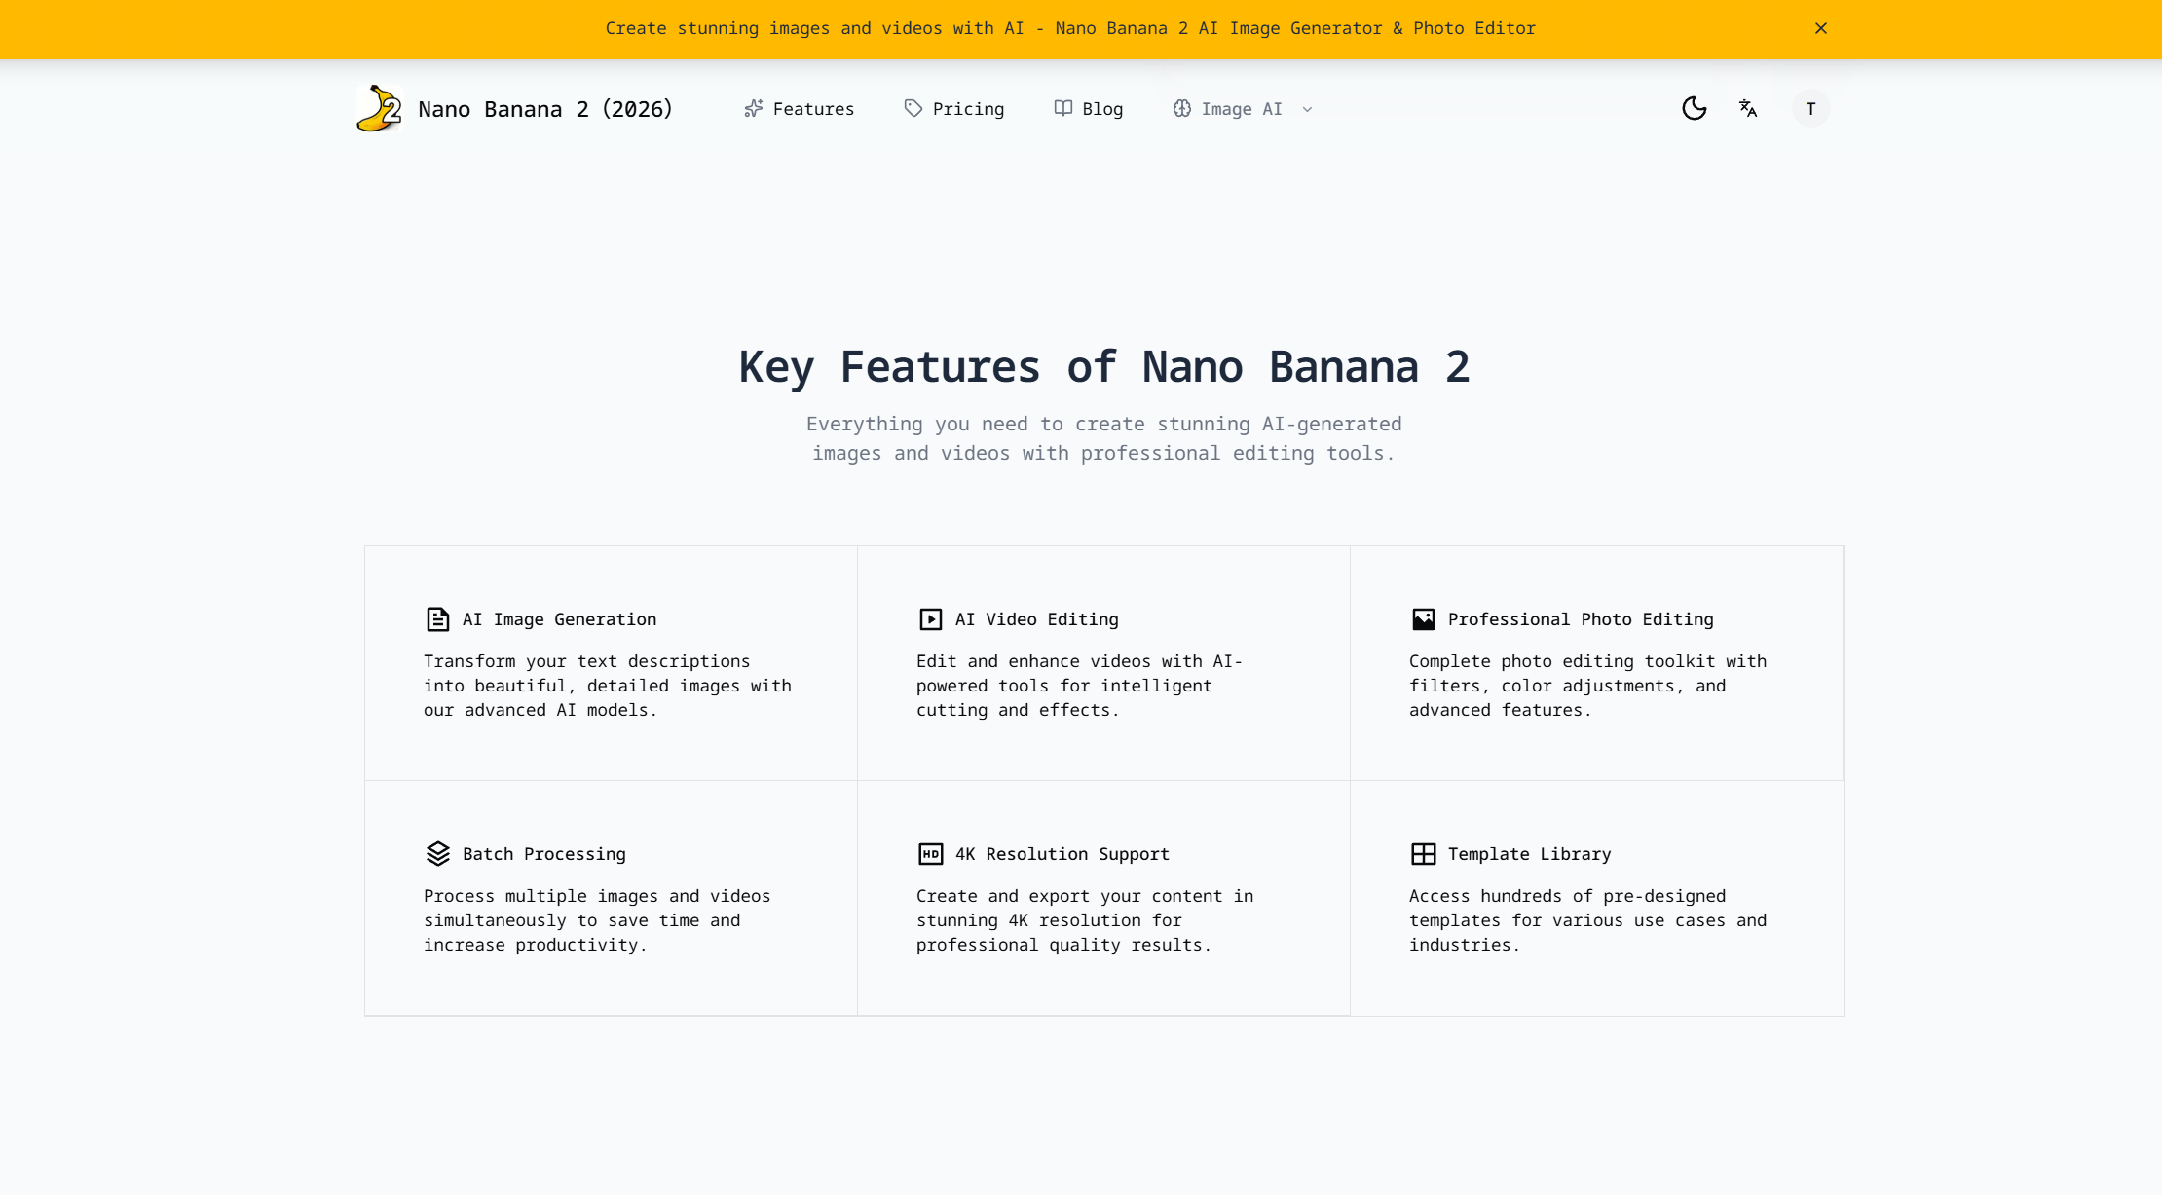Expand the Image AI dropdown chevron
The image size is (2162, 1195).
coord(1307,109)
